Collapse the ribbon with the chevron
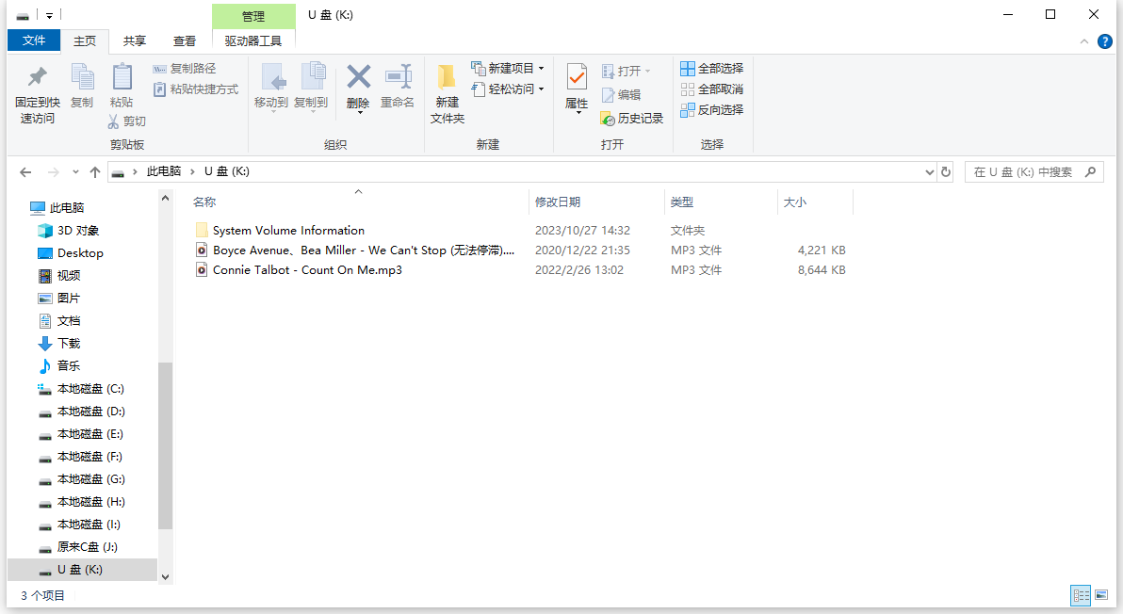 coord(1083,41)
